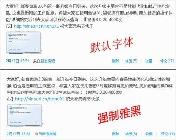Enlarge the lower post's Maxthon screenshot thumbnail
176x140 pixels.
(x=24, y=115)
